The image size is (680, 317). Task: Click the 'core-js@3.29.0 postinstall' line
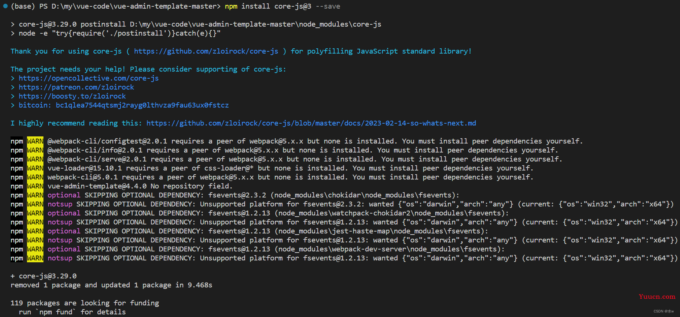[x=196, y=24]
